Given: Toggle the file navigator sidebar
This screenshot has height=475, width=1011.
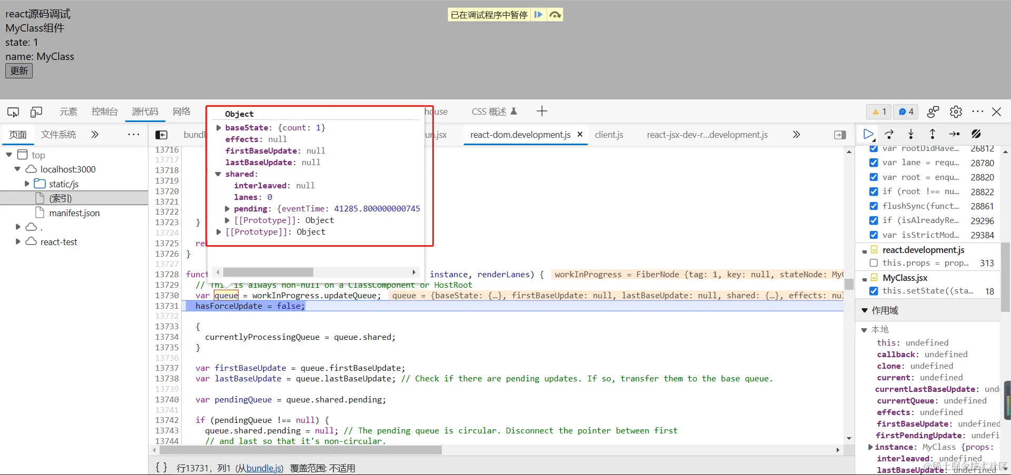Looking at the screenshot, I should (x=162, y=135).
